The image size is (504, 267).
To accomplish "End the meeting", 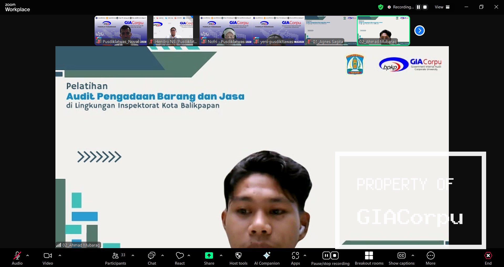I will [x=488, y=259].
